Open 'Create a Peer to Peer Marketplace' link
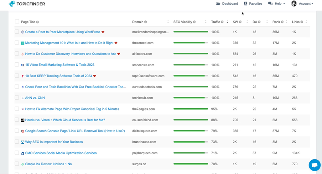 point(63,32)
